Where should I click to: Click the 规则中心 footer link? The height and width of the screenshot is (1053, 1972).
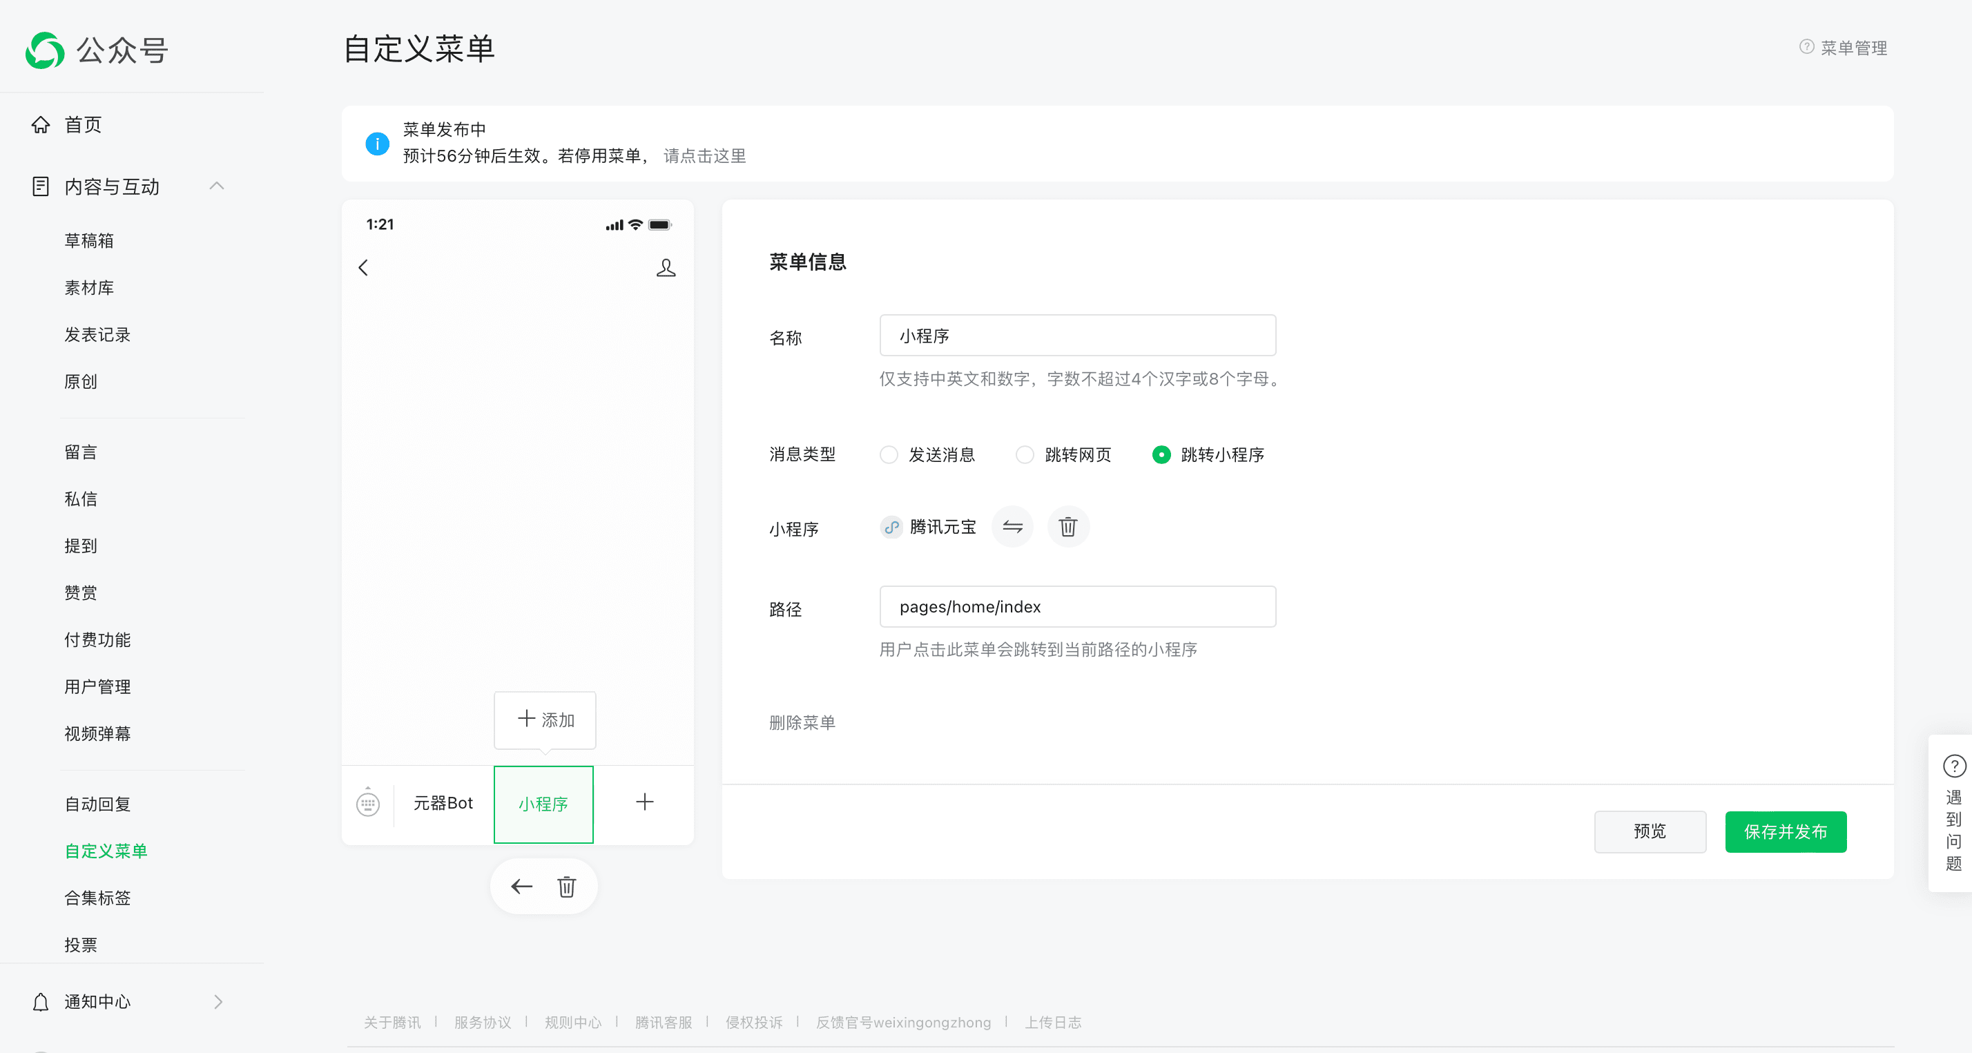572,1023
